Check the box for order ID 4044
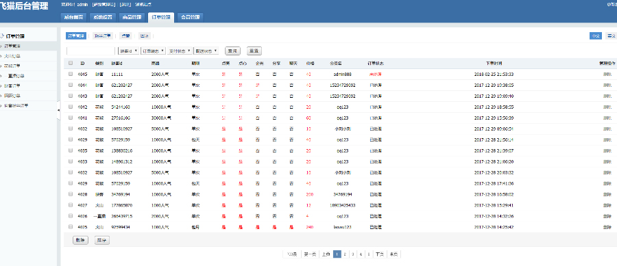The image size is (617, 266). click(x=71, y=85)
